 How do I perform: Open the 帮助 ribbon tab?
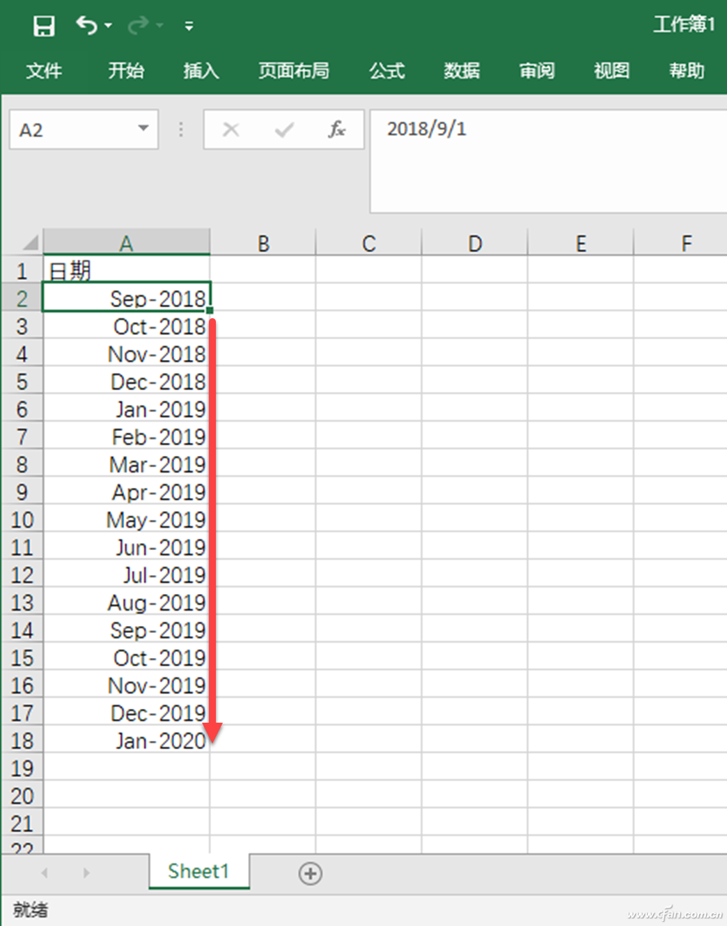coord(687,70)
